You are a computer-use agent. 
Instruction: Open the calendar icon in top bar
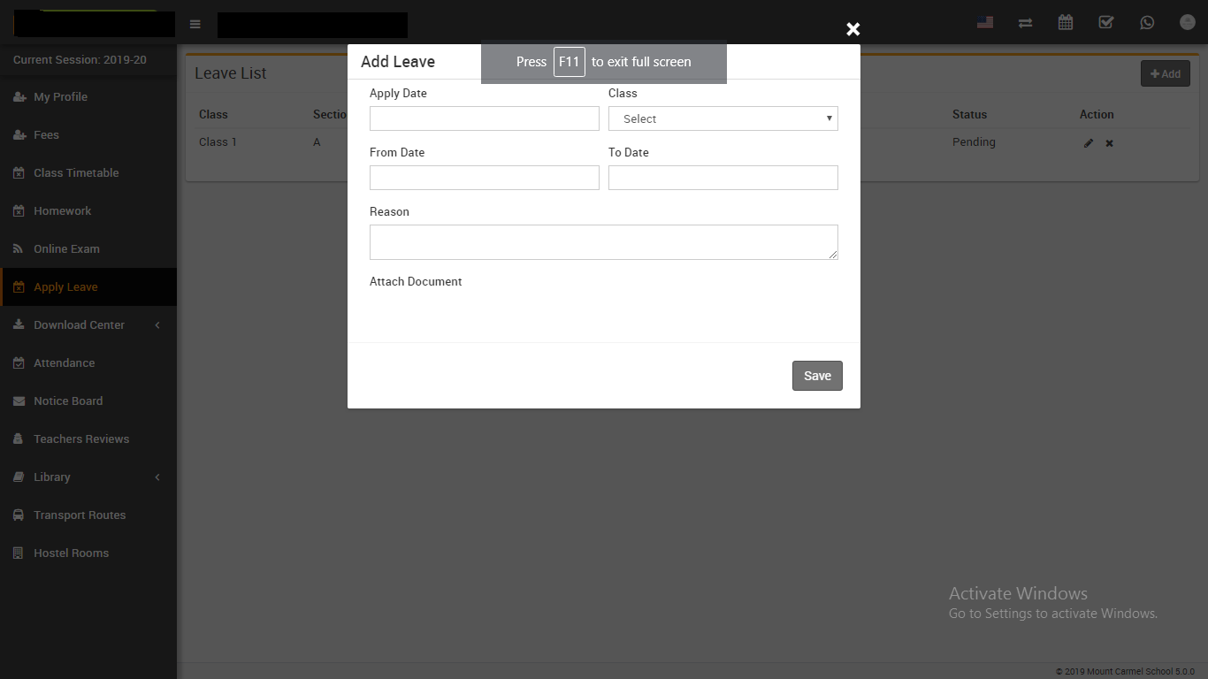[1066, 23]
